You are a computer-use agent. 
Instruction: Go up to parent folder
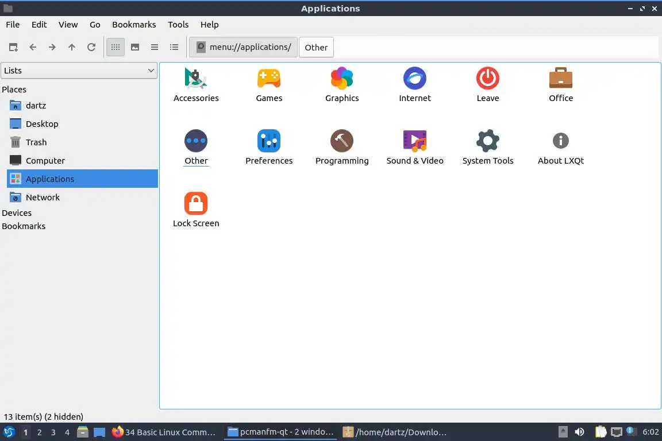tap(72, 47)
